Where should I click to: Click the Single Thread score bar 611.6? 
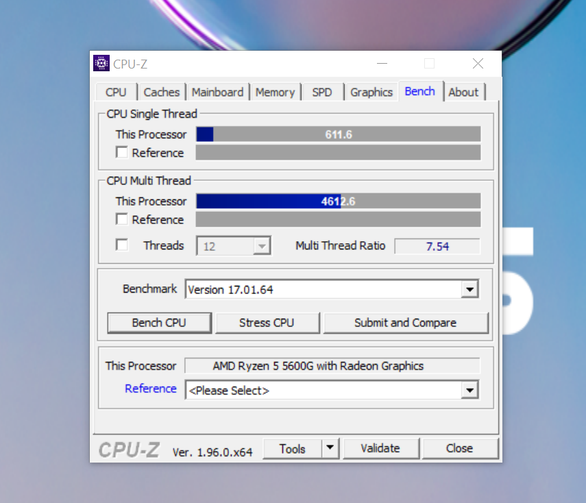(339, 134)
